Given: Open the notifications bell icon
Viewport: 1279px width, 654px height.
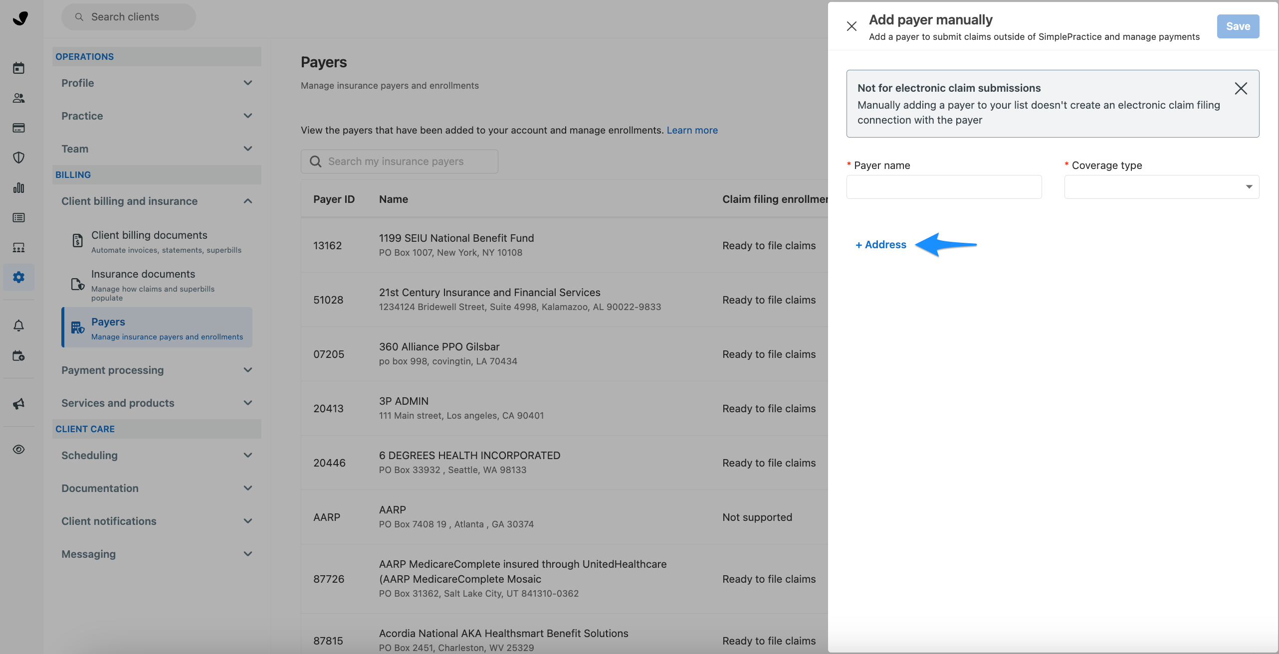Looking at the screenshot, I should (x=18, y=326).
